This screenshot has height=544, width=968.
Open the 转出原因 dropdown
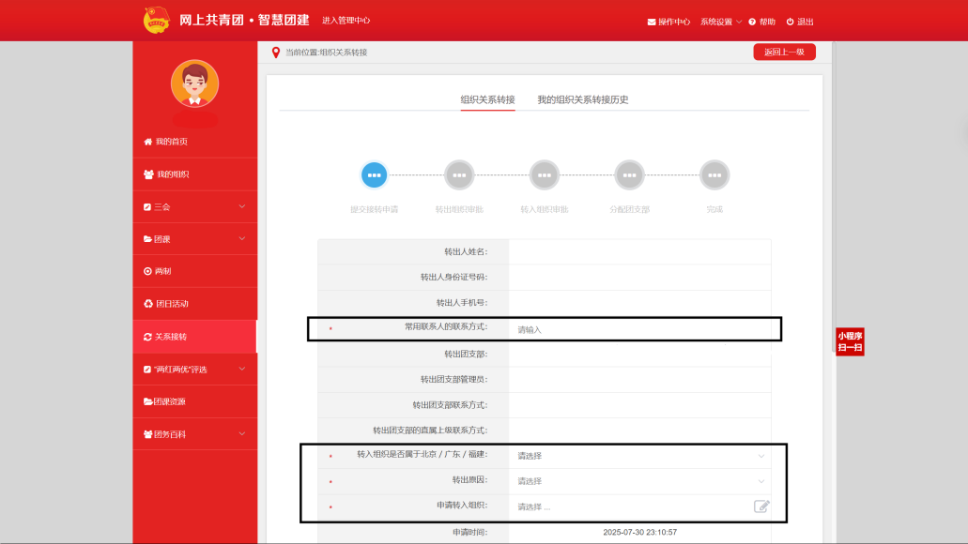click(638, 481)
